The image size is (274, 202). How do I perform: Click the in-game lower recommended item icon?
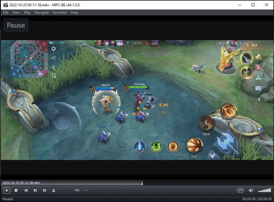point(246,72)
